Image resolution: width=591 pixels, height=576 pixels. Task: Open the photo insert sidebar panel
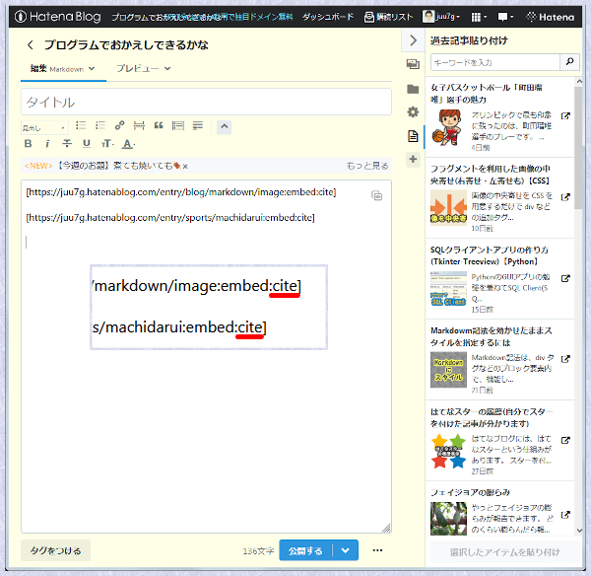tap(413, 64)
